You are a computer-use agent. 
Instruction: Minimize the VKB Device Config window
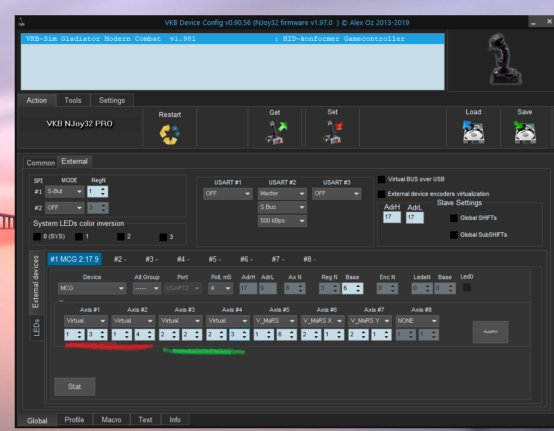[x=533, y=22]
